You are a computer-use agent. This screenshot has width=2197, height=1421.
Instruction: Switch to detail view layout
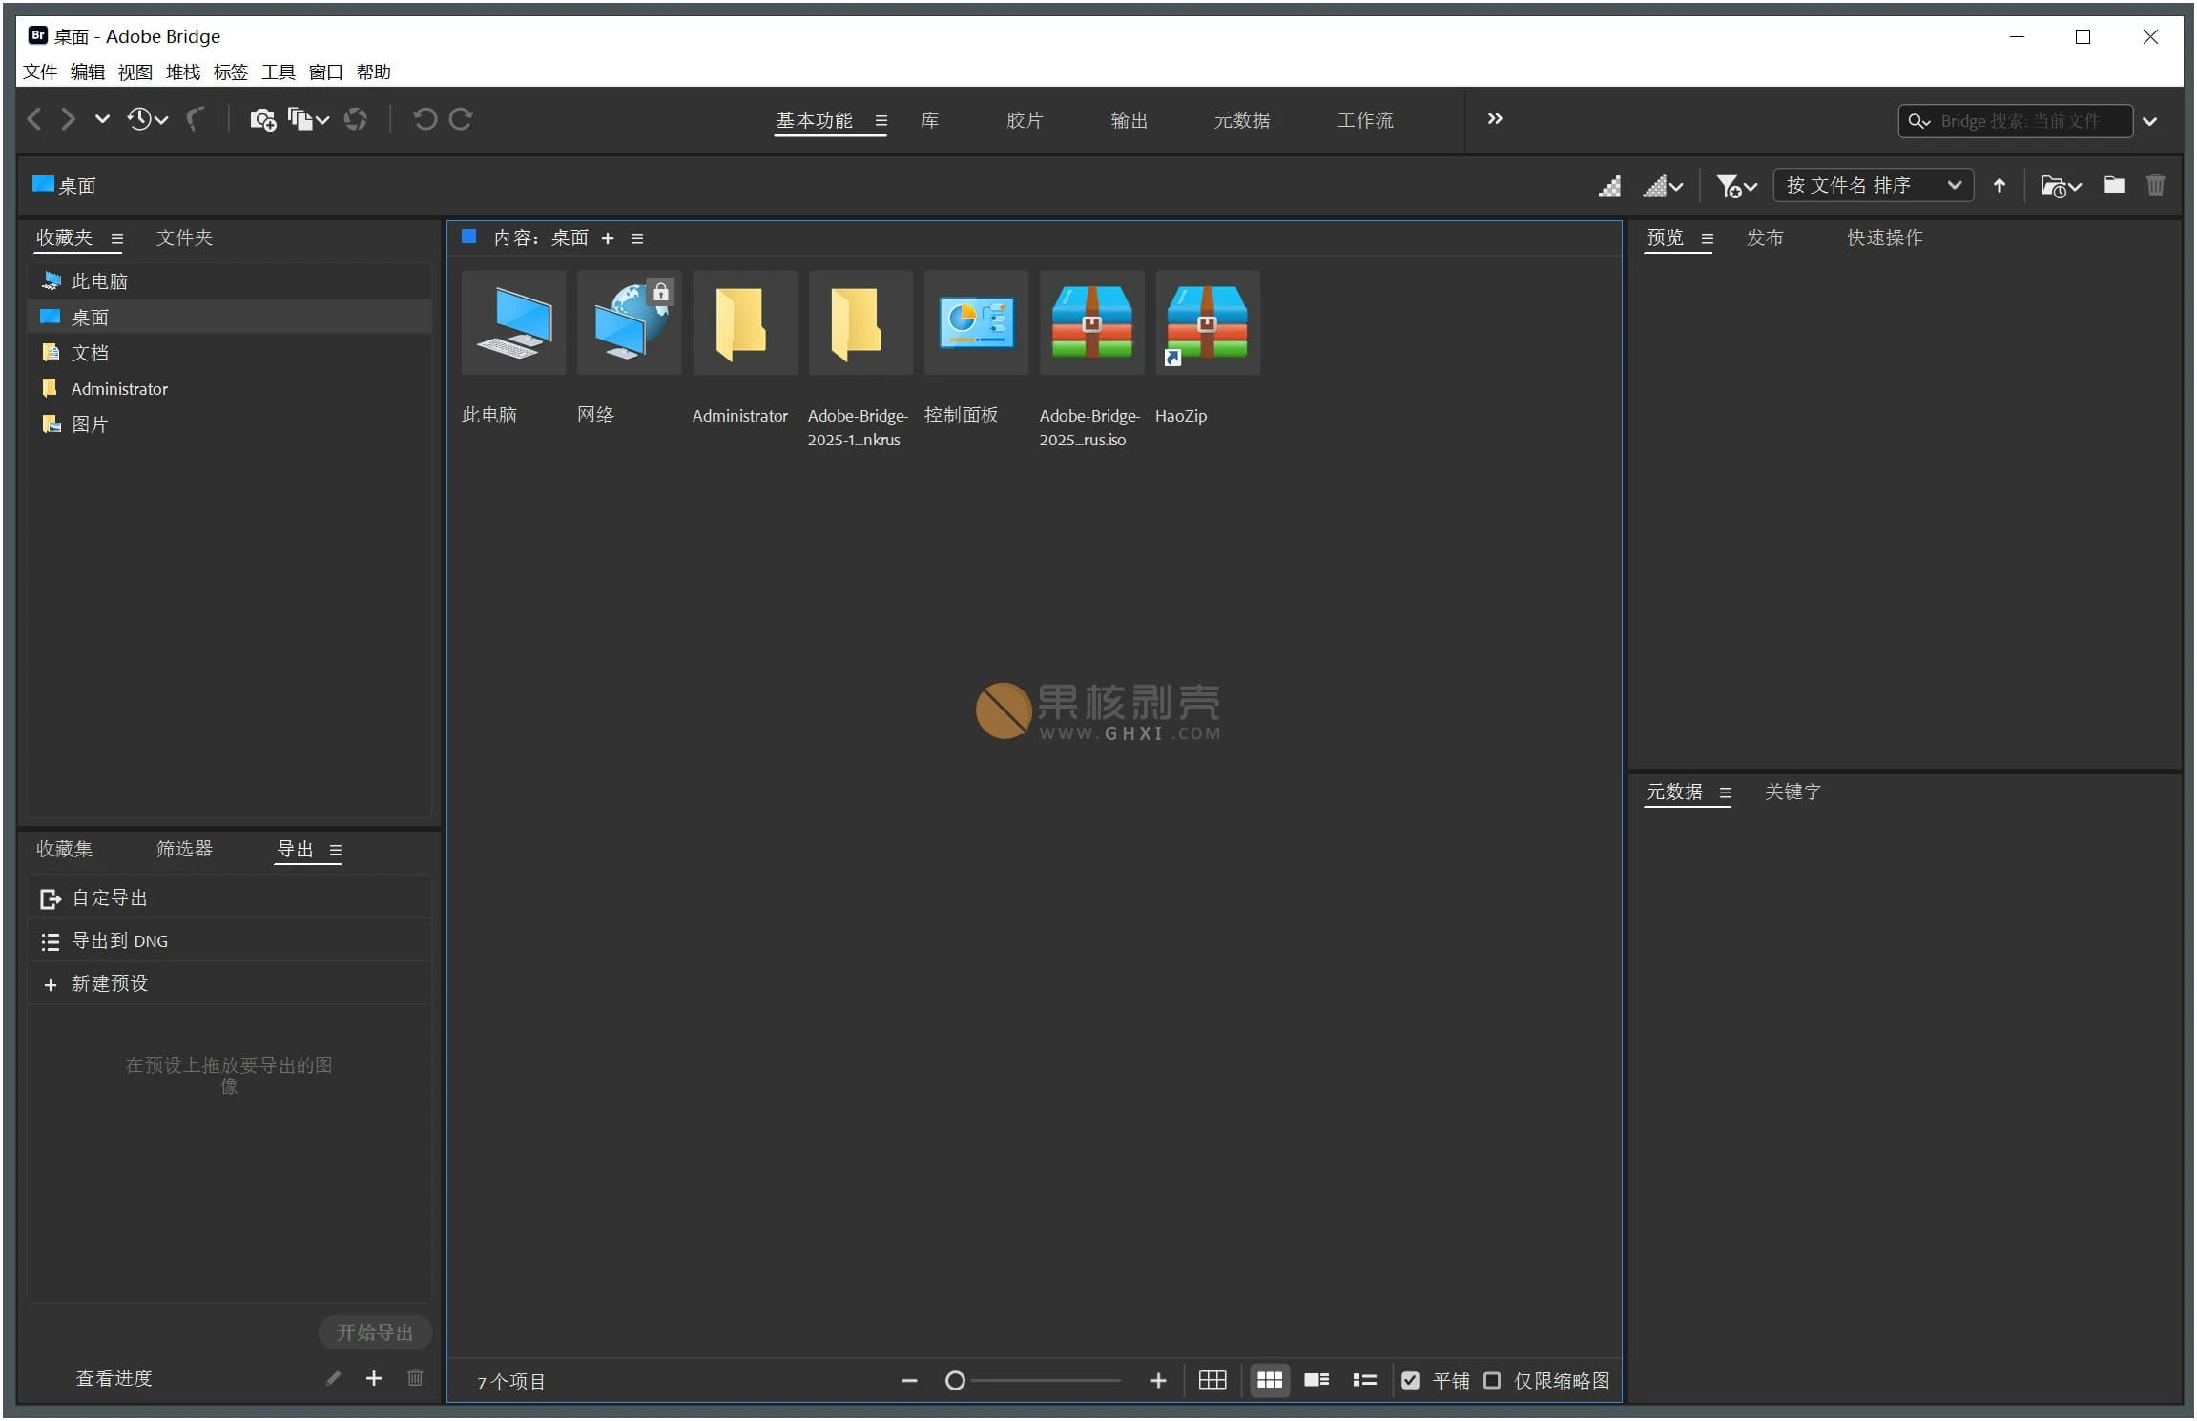(x=1316, y=1380)
